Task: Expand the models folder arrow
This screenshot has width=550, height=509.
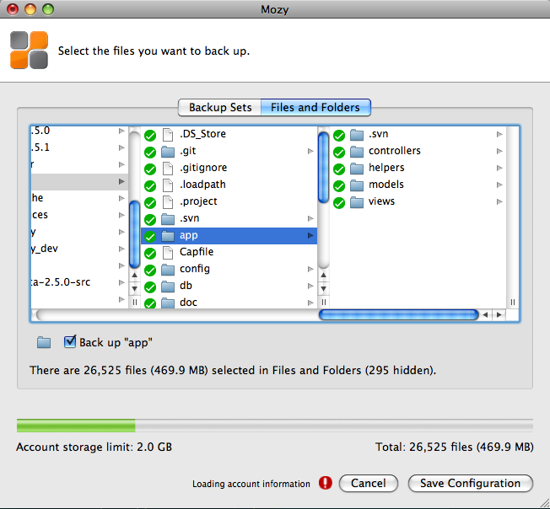Action: [499, 185]
